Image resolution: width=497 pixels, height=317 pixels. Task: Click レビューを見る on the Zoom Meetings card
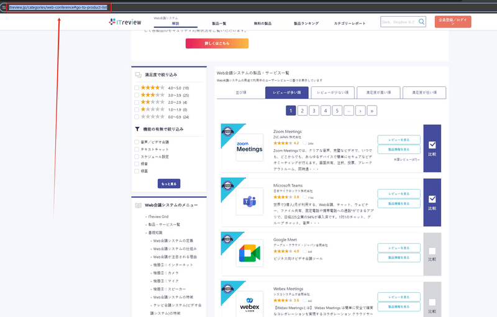[399, 140]
